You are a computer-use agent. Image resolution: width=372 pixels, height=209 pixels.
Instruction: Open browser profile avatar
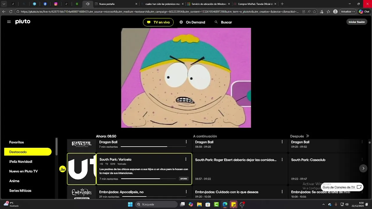(335, 12)
